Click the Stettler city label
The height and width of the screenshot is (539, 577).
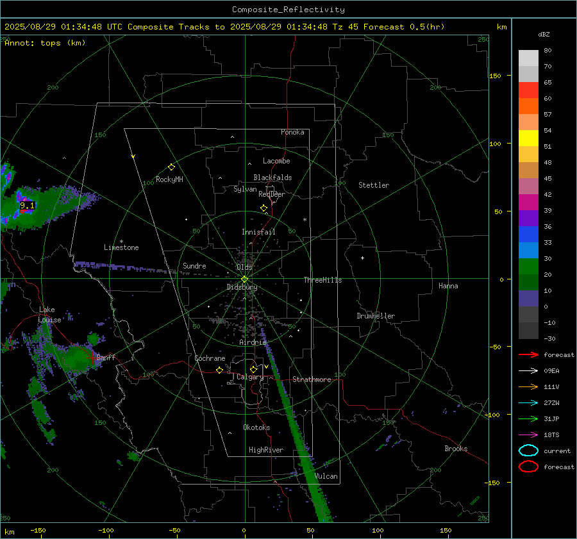[374, 185]
